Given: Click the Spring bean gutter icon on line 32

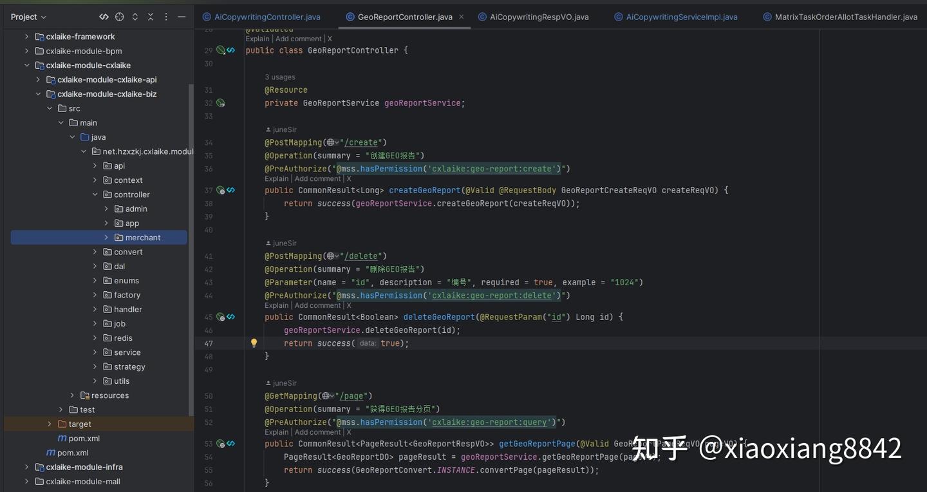Looking at the screenshot, I should pyautogui.click(x=221, y=103).
